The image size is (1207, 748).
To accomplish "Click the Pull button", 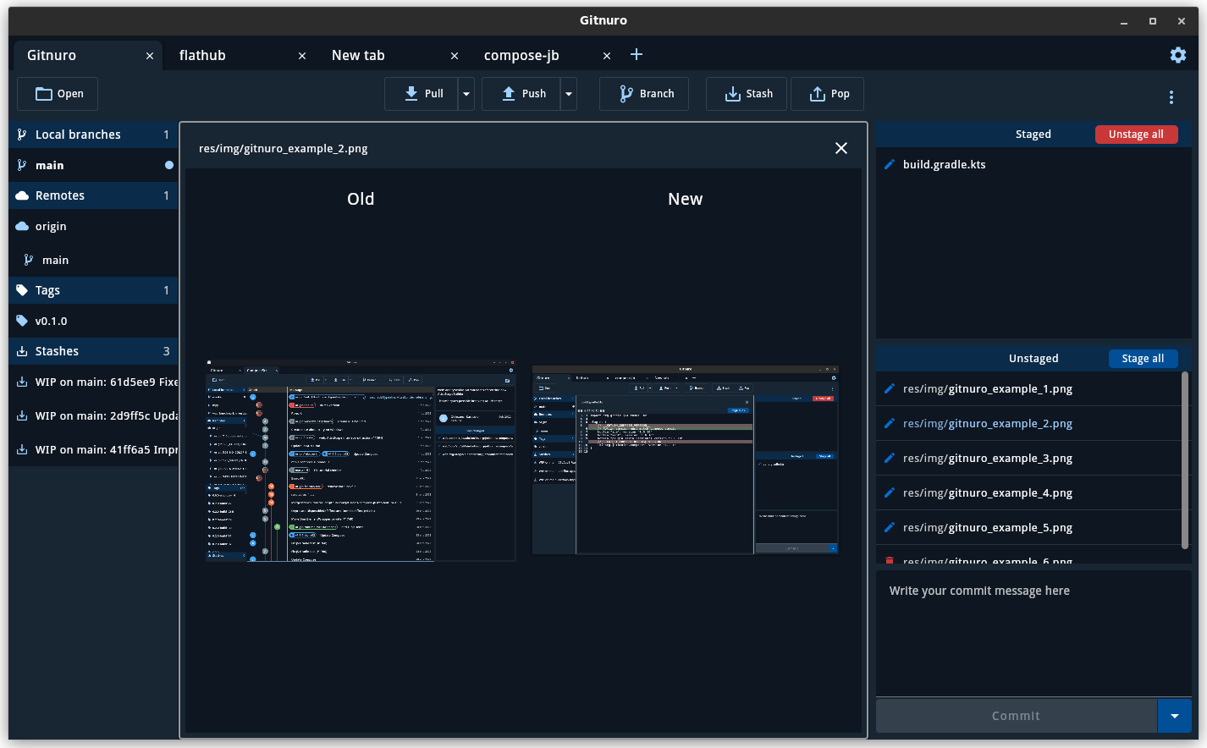I will (422, 94).
